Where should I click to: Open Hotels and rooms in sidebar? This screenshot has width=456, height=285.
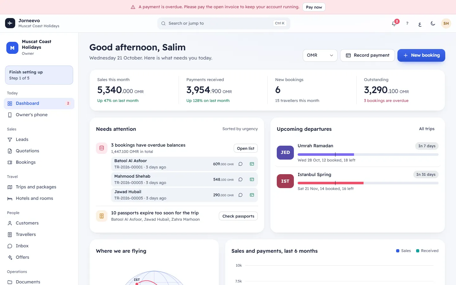(39, 199)
